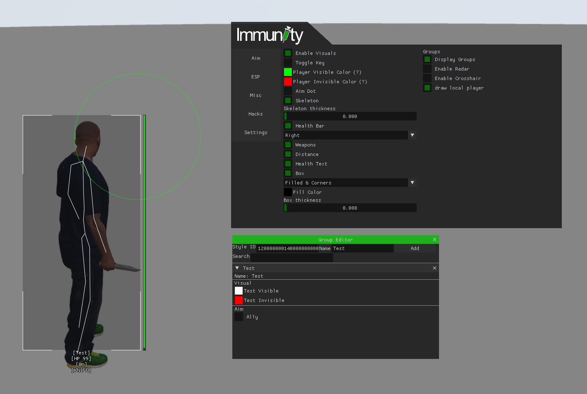Open the Misc tab
This screenshot has width=587, height=394.
click(256, 95)
